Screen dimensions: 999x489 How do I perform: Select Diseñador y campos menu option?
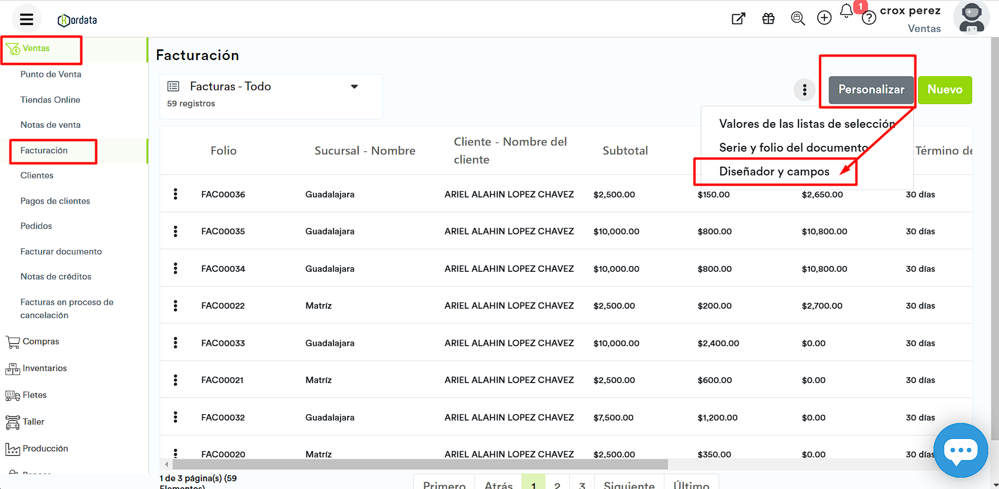pyautogui.click(x=774, y=172)
